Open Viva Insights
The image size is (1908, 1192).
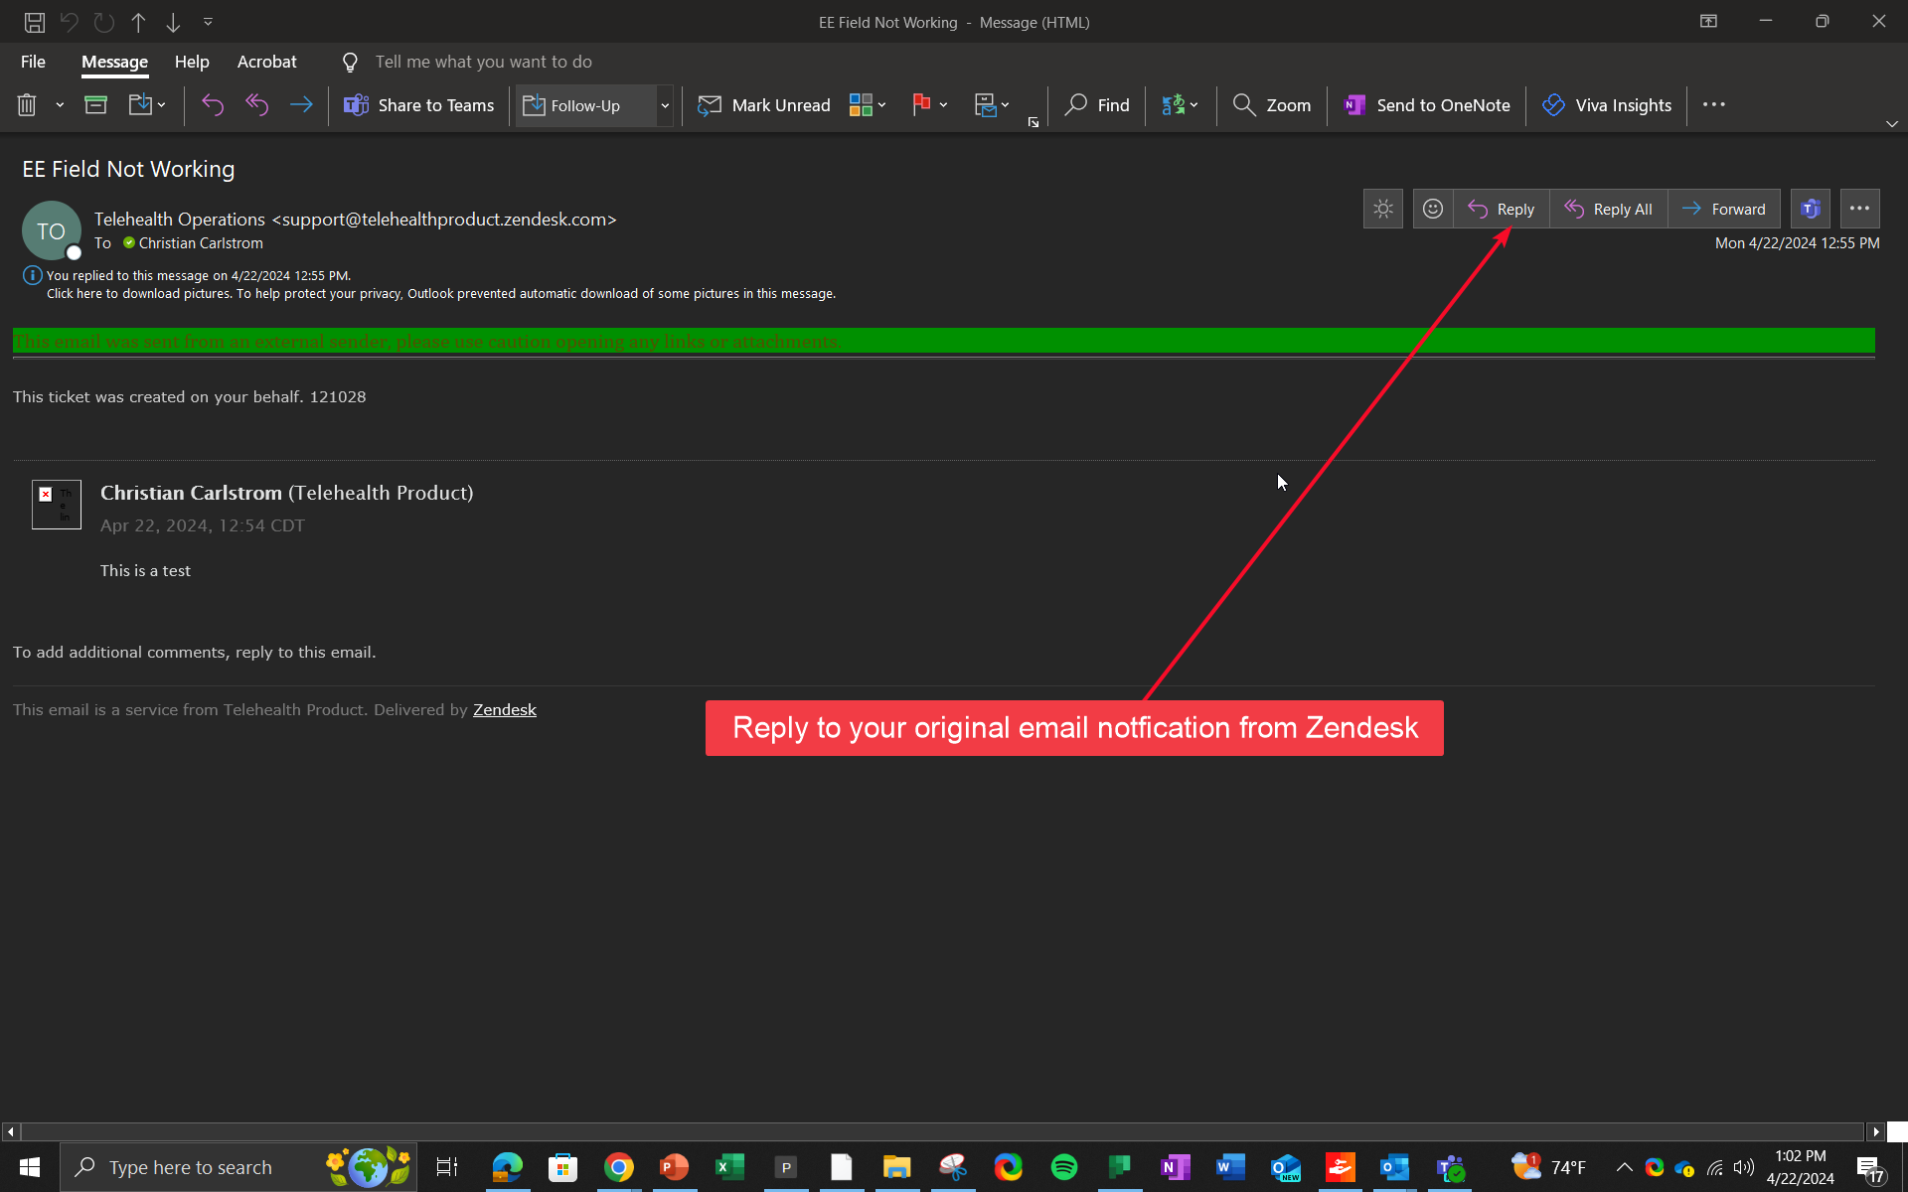point(1606,104)
